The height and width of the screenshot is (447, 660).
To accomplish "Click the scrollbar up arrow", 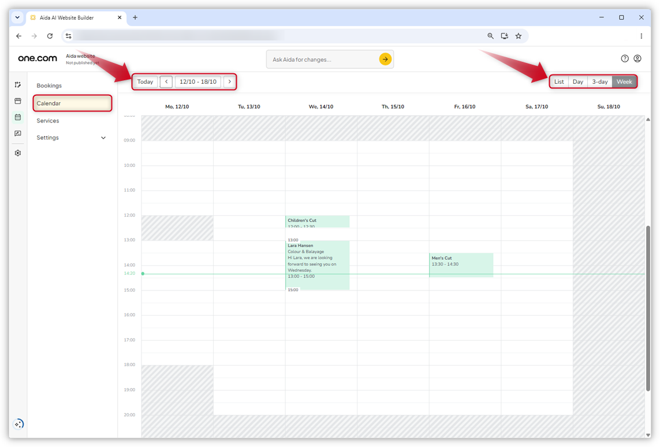I will (648, 120).
